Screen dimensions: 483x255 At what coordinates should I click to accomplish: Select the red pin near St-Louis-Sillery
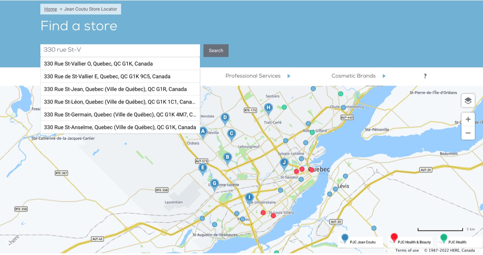pyautogui.click(x=263, y=212)
